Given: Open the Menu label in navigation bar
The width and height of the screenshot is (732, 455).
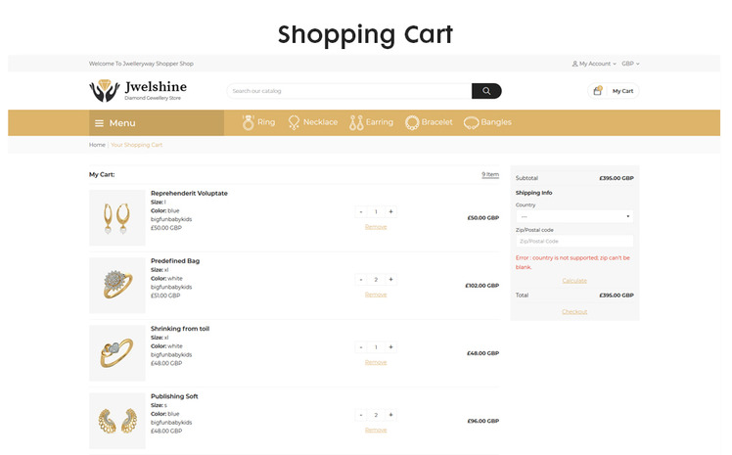Looking at the screenshot, I should point(122,123).
